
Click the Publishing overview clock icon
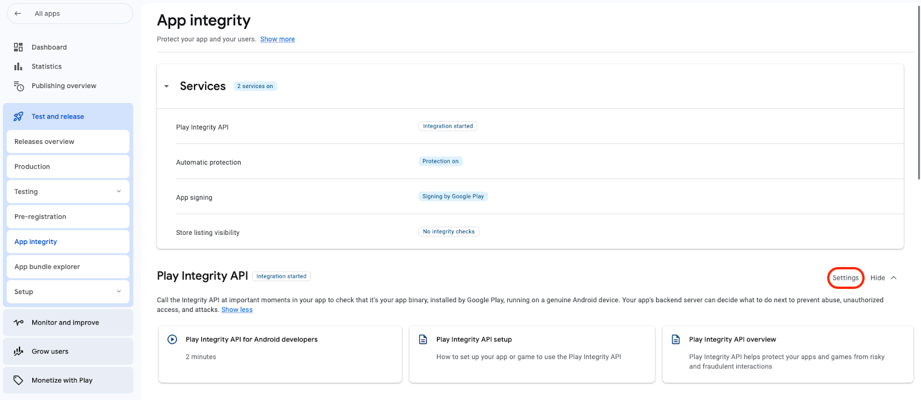(18, 86)
